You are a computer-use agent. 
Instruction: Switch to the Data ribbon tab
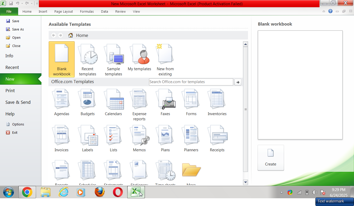click(104, 12)
